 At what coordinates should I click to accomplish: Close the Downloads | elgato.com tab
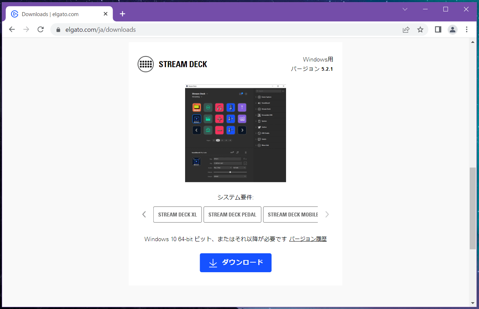pos(106,14)
